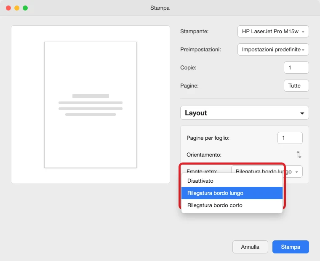This screenshot has height=261, width=320.
Task: Click the page preview thumbnail
Action: point(91,105)
